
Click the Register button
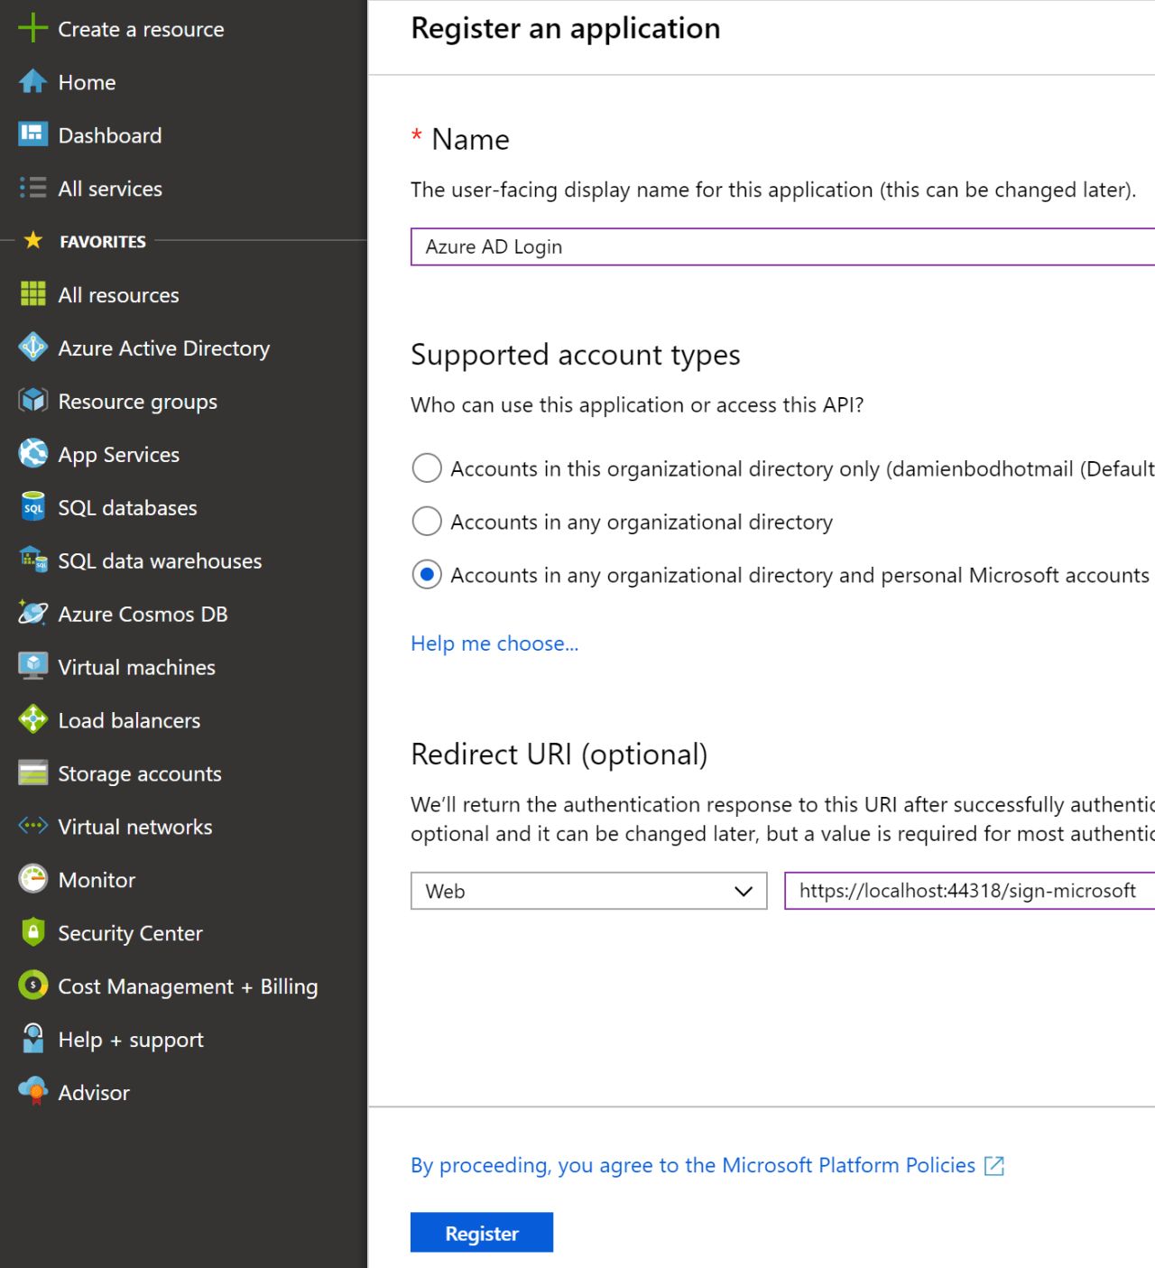tap(481, 1232)
